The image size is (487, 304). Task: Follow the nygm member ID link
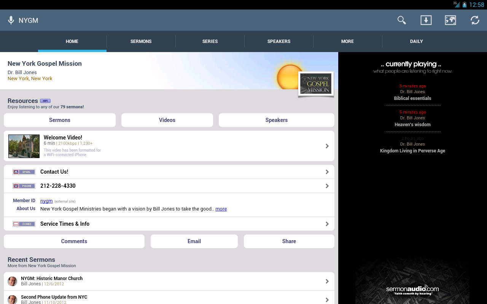tap(46, 201)
